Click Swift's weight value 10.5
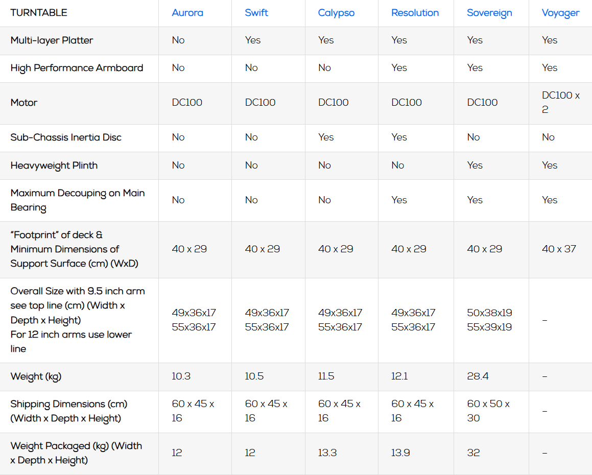The width and height of the screenshot is (592, 475). point(254,376)
